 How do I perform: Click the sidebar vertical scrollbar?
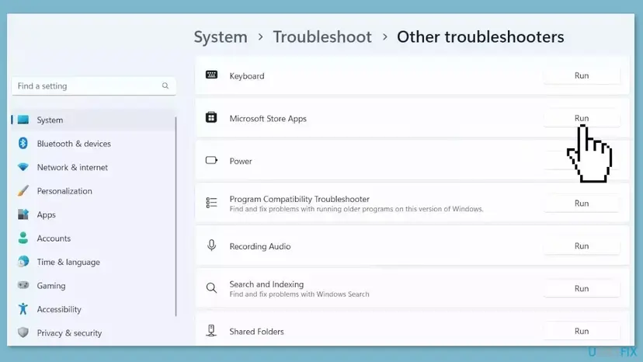tap(176, 216)
